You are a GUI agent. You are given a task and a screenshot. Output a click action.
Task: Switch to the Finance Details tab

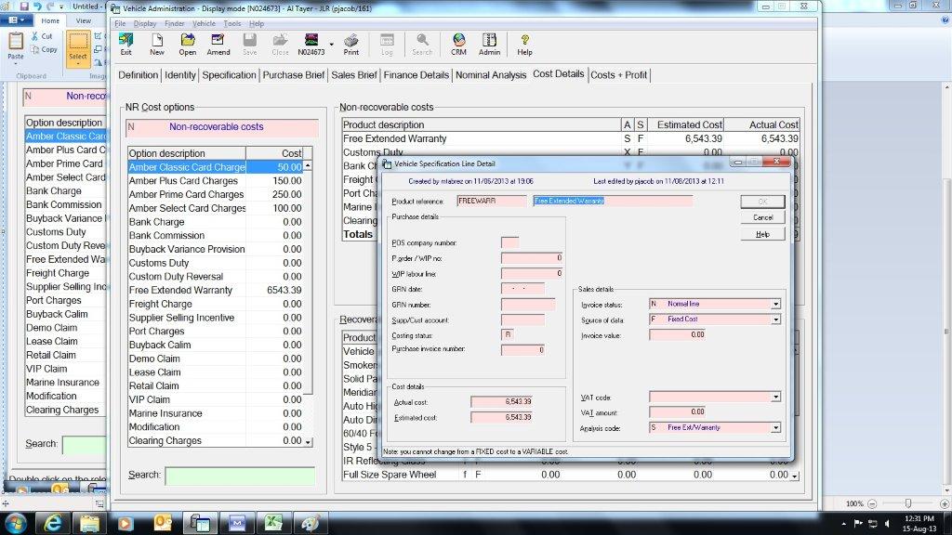416,74
